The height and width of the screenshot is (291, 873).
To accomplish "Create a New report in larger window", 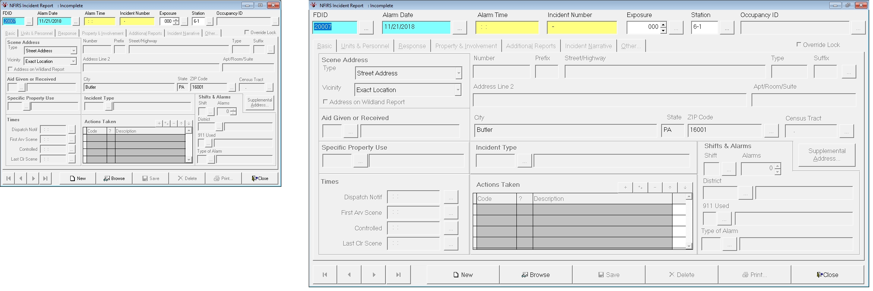I will pyautogui.click(x=463, y=275).
